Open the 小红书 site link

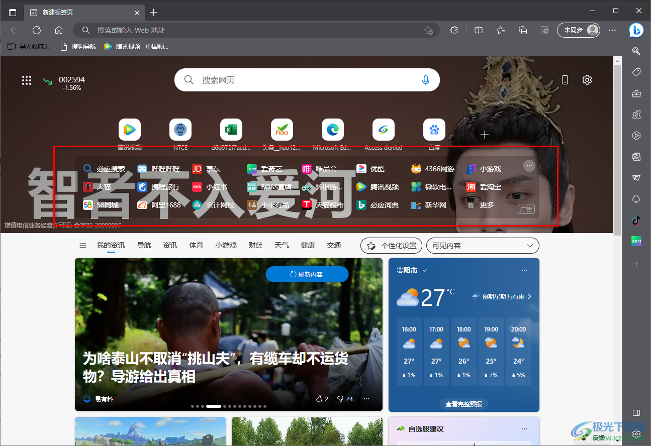(210, 187)
